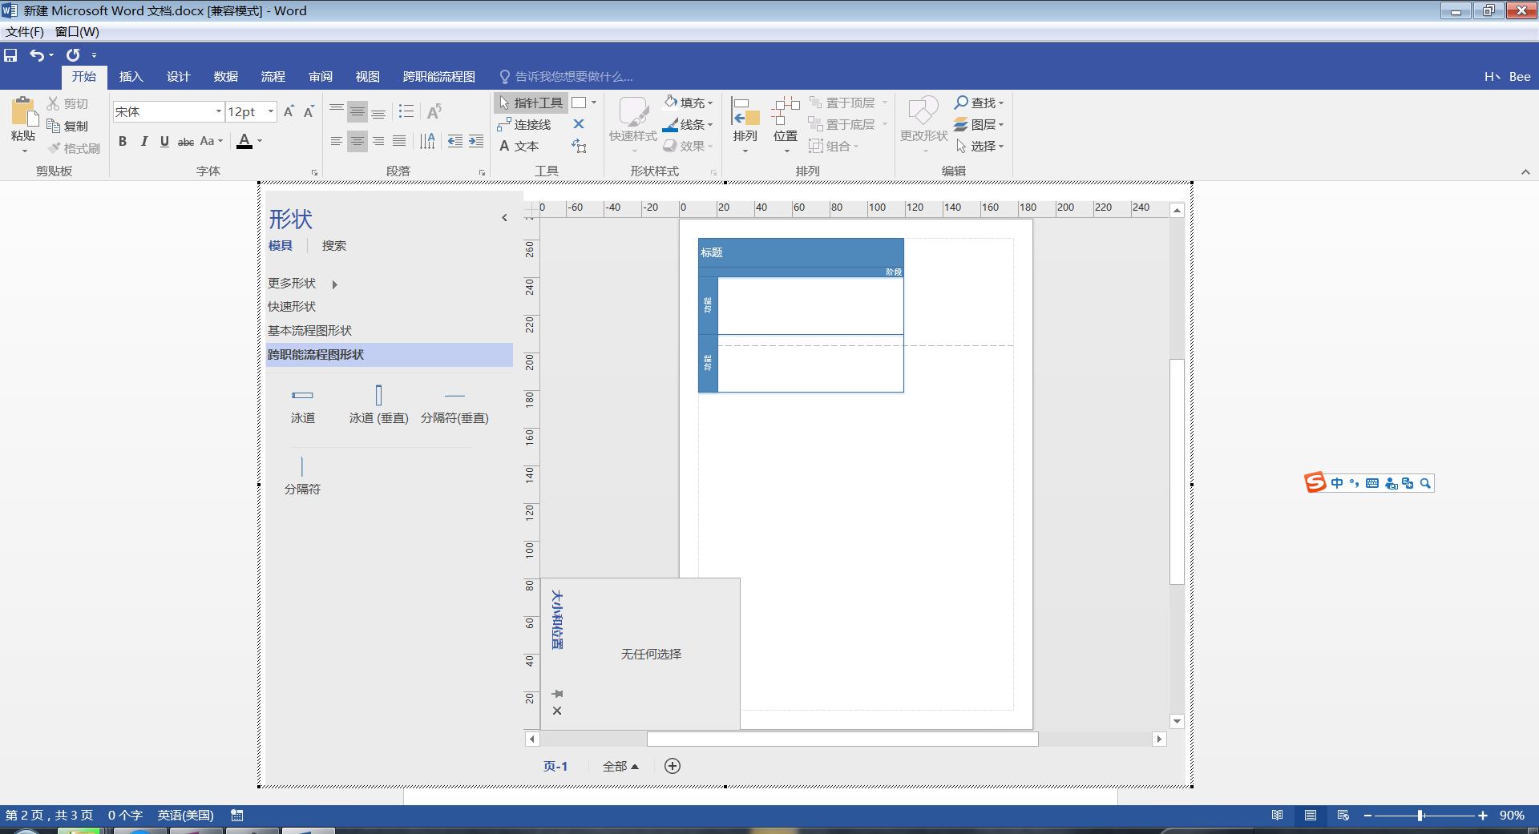Toggle italic text formatting
The image size is (1539, 834).
[143, 142]
